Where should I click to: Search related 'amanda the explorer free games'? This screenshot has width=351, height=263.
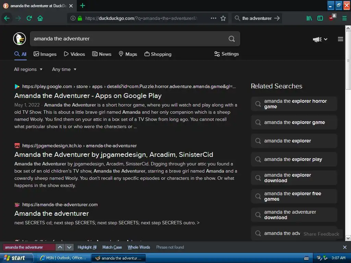click(x=294, y=196)
